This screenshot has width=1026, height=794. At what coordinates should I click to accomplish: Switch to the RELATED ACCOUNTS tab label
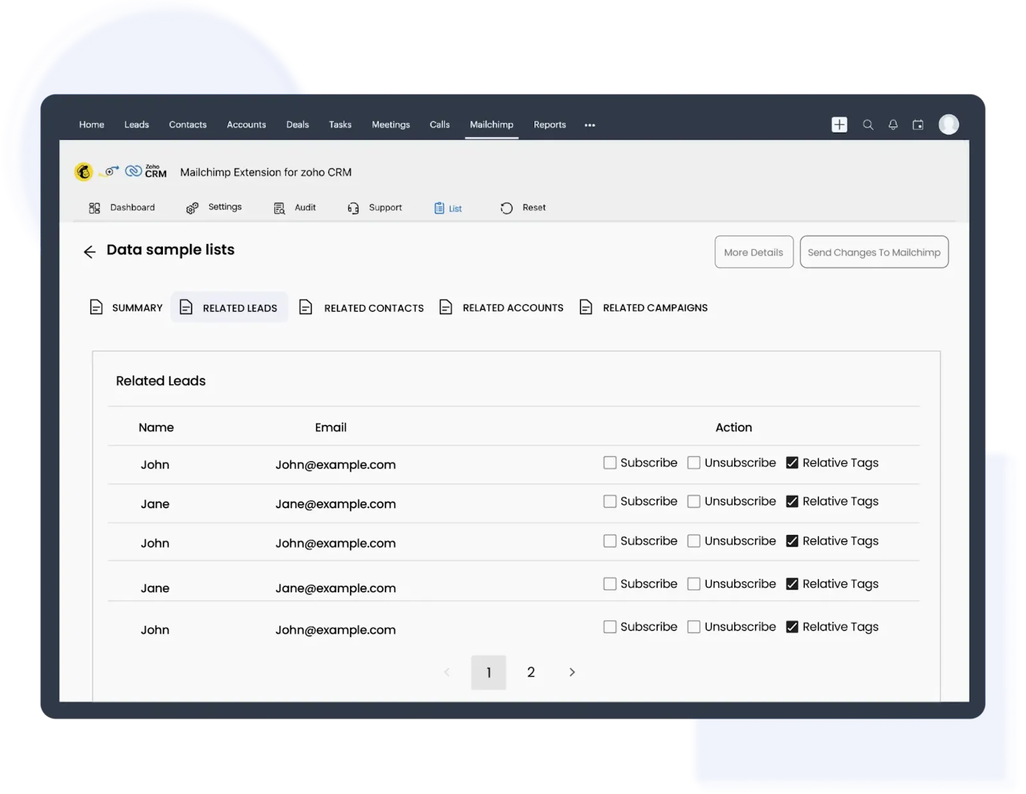[513, 308]
